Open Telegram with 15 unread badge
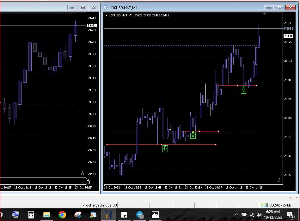 140,215
